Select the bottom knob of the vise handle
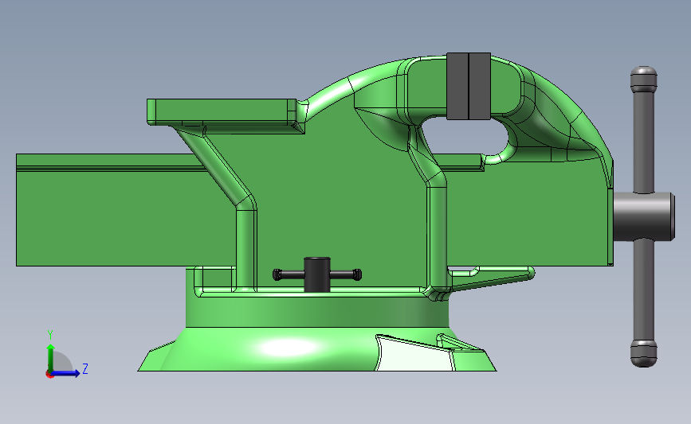Screen dimensions: 691x424 [644, 353]
